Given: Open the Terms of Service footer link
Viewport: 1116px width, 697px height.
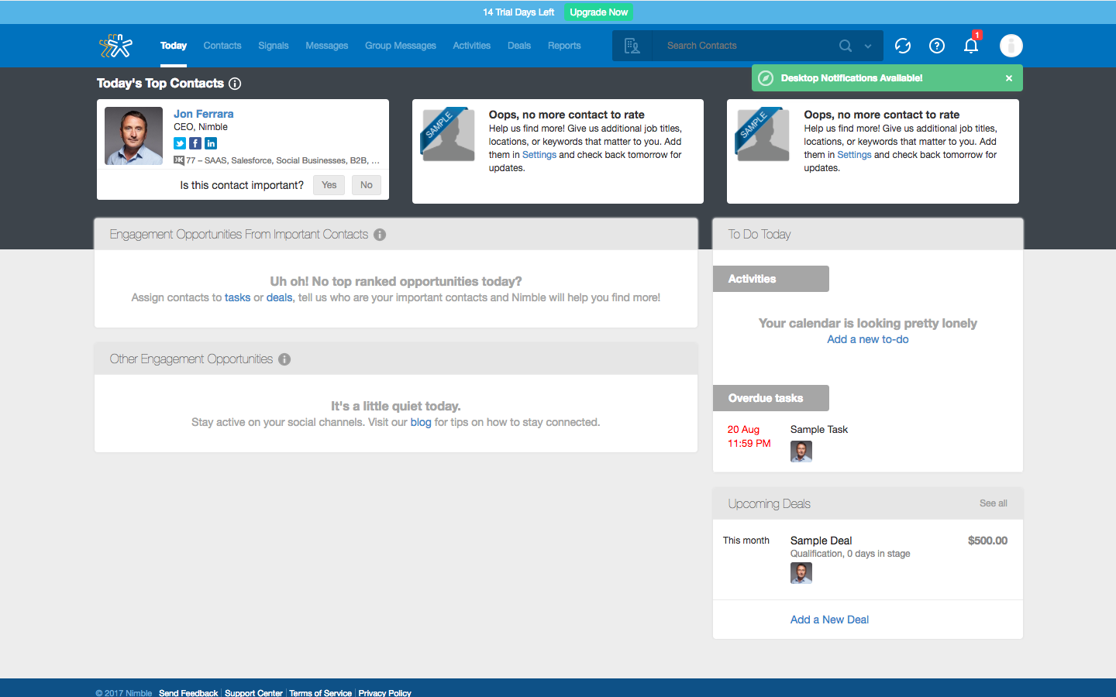Looking at the screenshot, I should 321,693.
